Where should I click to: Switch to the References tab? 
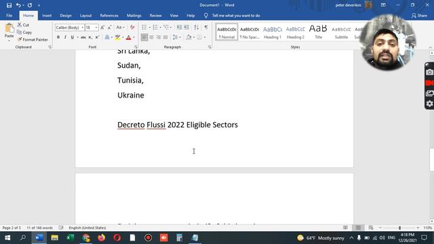[109, 16]
